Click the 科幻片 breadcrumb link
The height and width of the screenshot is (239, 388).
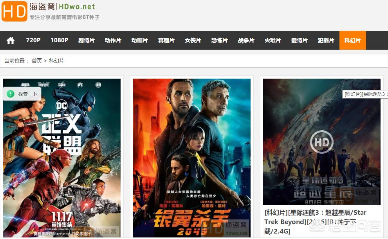coord(56,61)
